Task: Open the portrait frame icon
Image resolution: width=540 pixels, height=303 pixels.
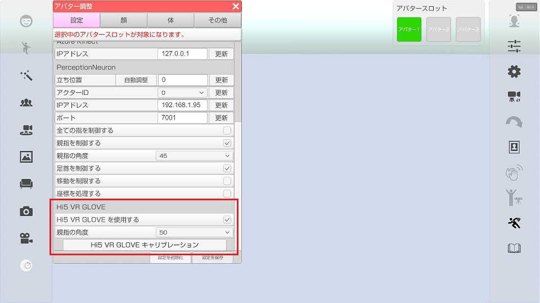Action: tap(514, 147)
